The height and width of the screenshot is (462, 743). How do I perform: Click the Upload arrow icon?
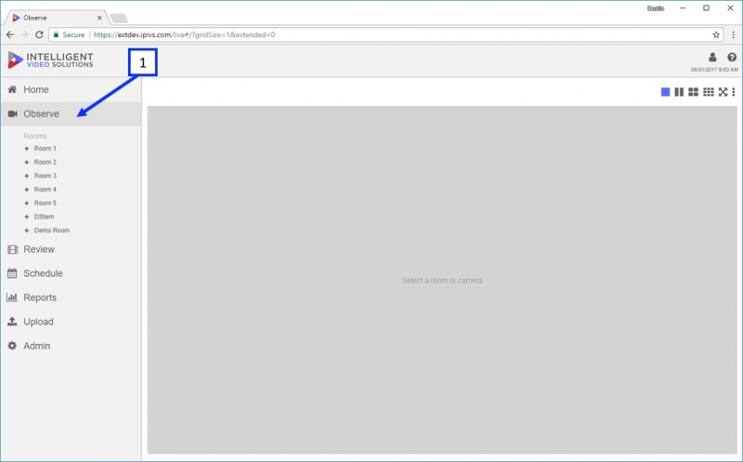12,322
